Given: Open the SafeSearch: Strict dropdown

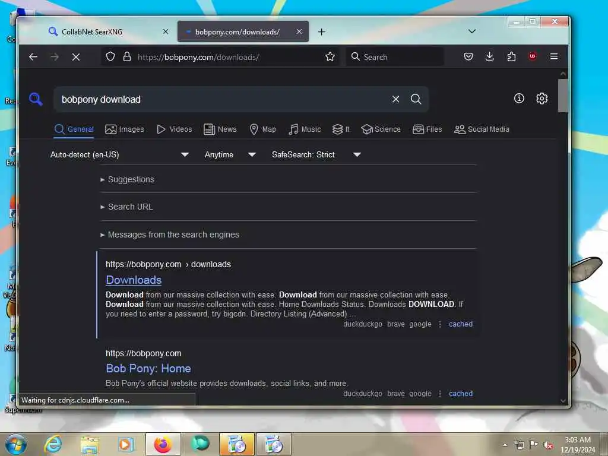Looking at the screenshot, I should click(316, 154).
